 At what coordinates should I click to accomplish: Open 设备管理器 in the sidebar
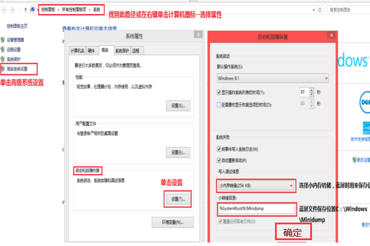pyautogui.click(x=15, y=40)
